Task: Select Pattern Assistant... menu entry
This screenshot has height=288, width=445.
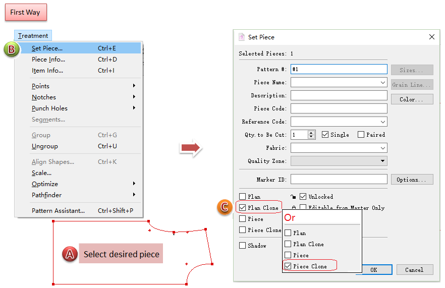Action: pyautogui.click(x=58, y=211)
